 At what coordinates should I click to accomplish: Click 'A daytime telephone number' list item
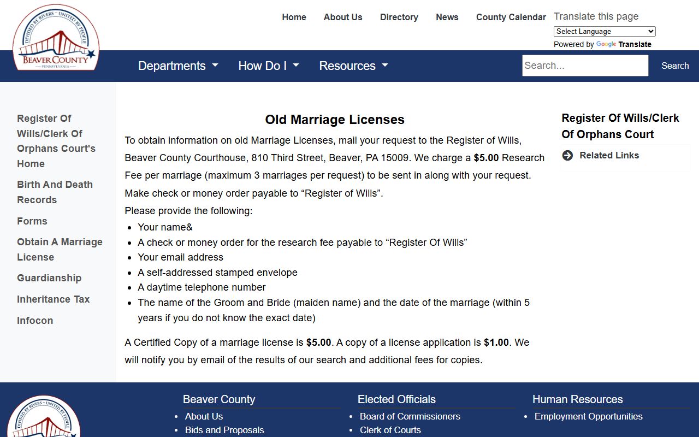(202, 287)
